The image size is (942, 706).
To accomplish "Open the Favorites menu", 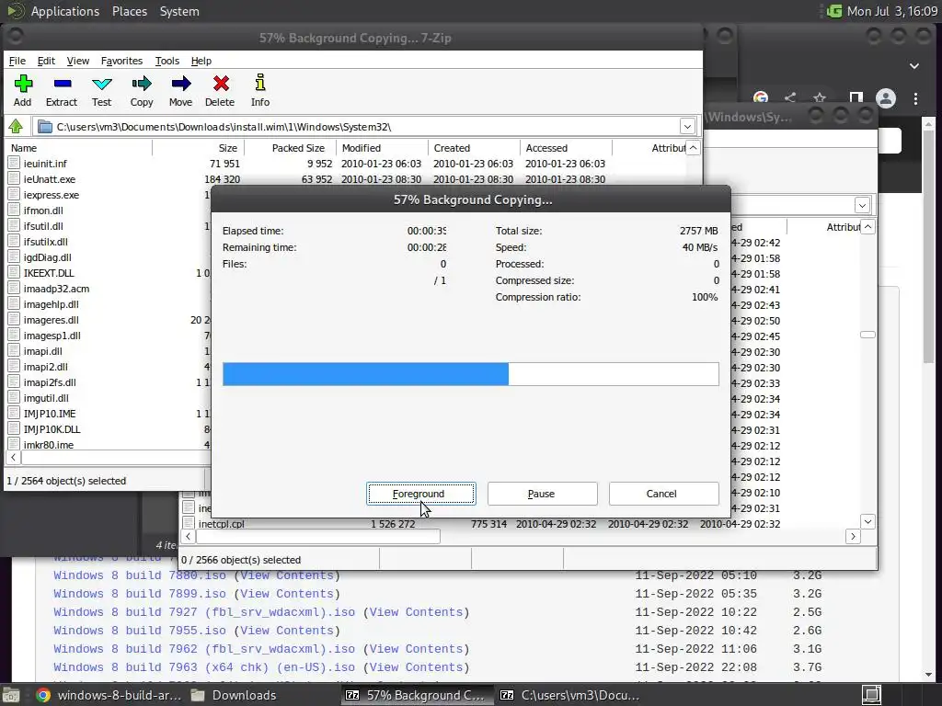I will (122, 61).
